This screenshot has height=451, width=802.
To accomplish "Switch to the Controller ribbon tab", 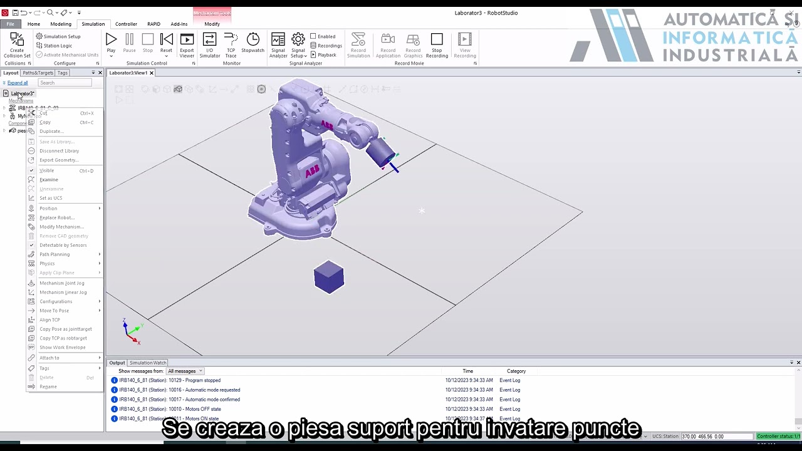I will [x=126, y=24].
